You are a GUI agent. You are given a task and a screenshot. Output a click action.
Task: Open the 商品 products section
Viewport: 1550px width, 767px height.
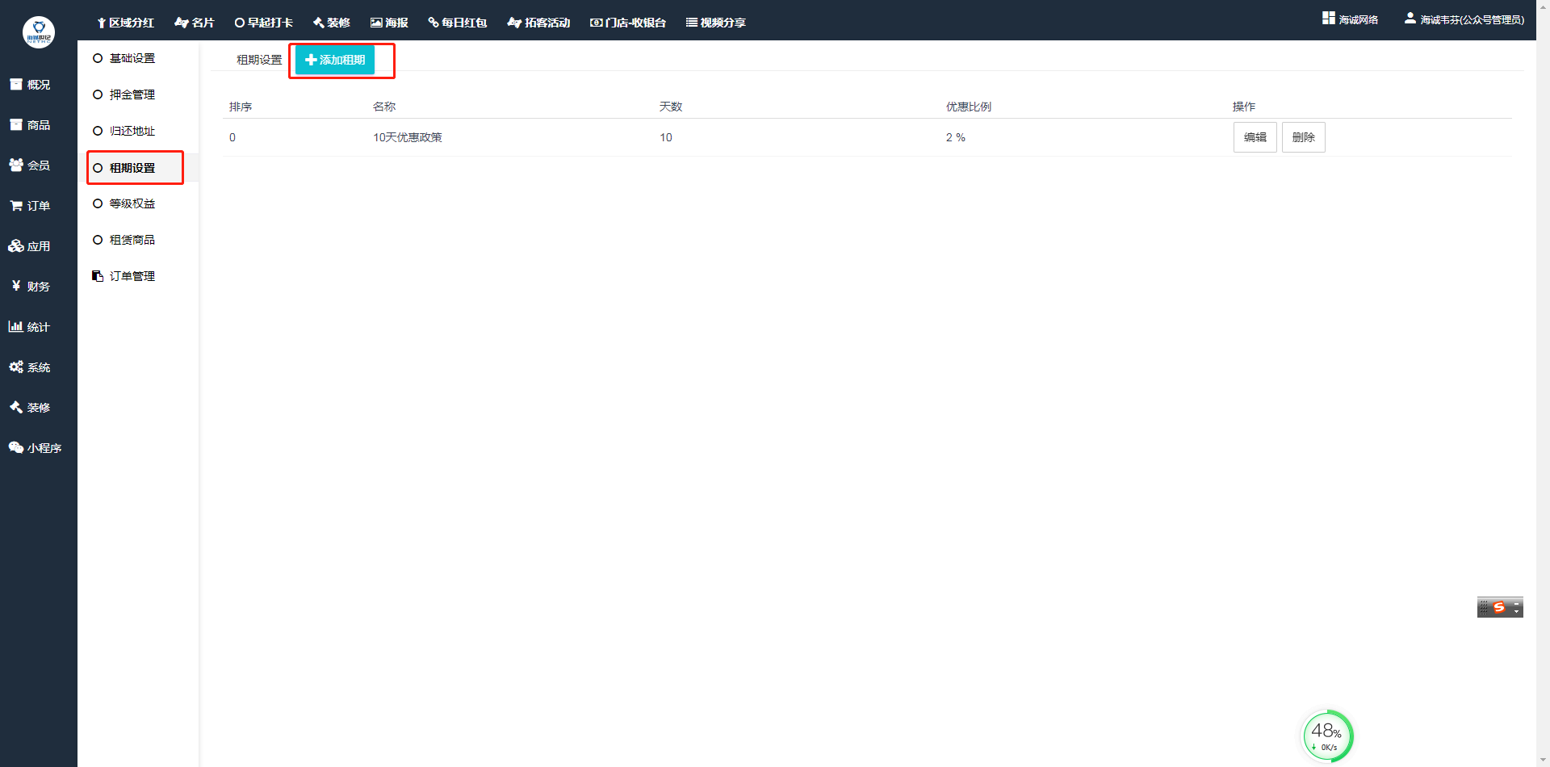point(30,125)
